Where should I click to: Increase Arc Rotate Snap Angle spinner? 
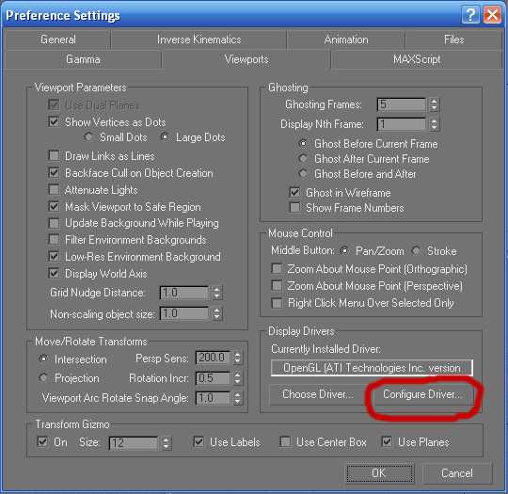point(238,394)
